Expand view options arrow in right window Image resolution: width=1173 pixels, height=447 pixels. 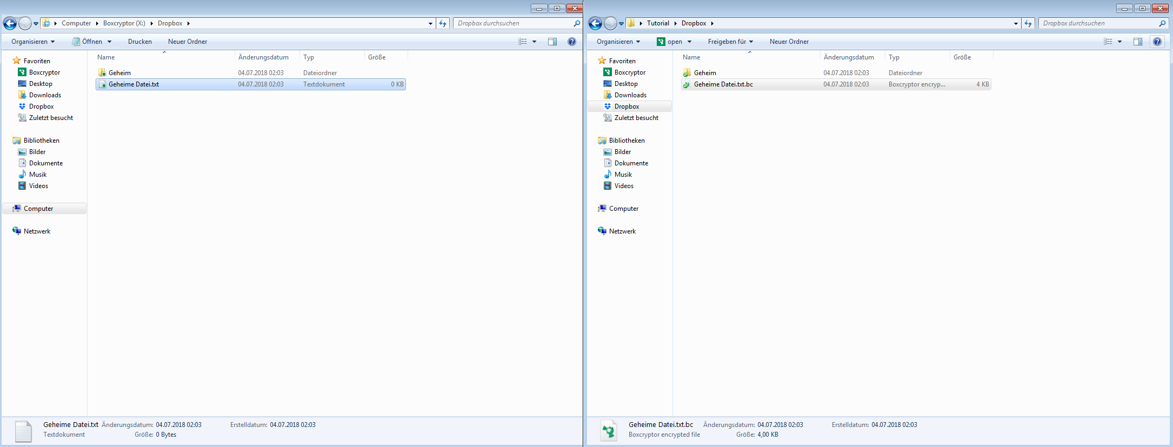pyautogui.click(x=1120, y=42)
